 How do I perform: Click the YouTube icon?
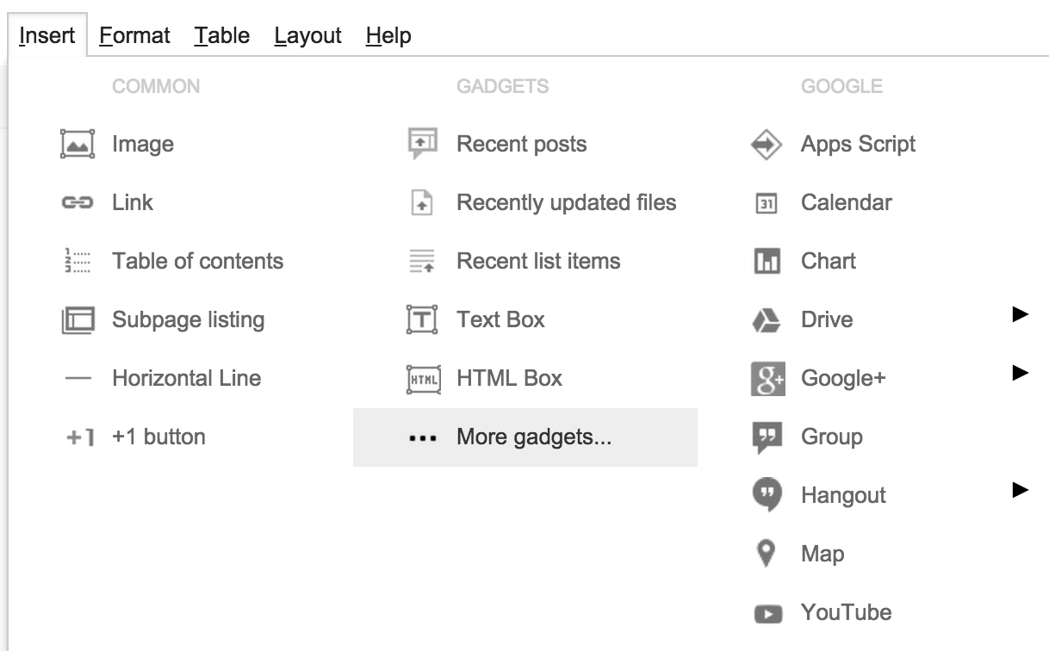pos(767,614)
